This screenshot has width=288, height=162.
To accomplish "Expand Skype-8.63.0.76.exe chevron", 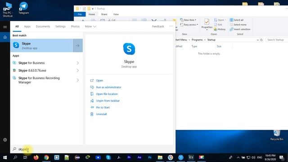I will click(77, 71).
